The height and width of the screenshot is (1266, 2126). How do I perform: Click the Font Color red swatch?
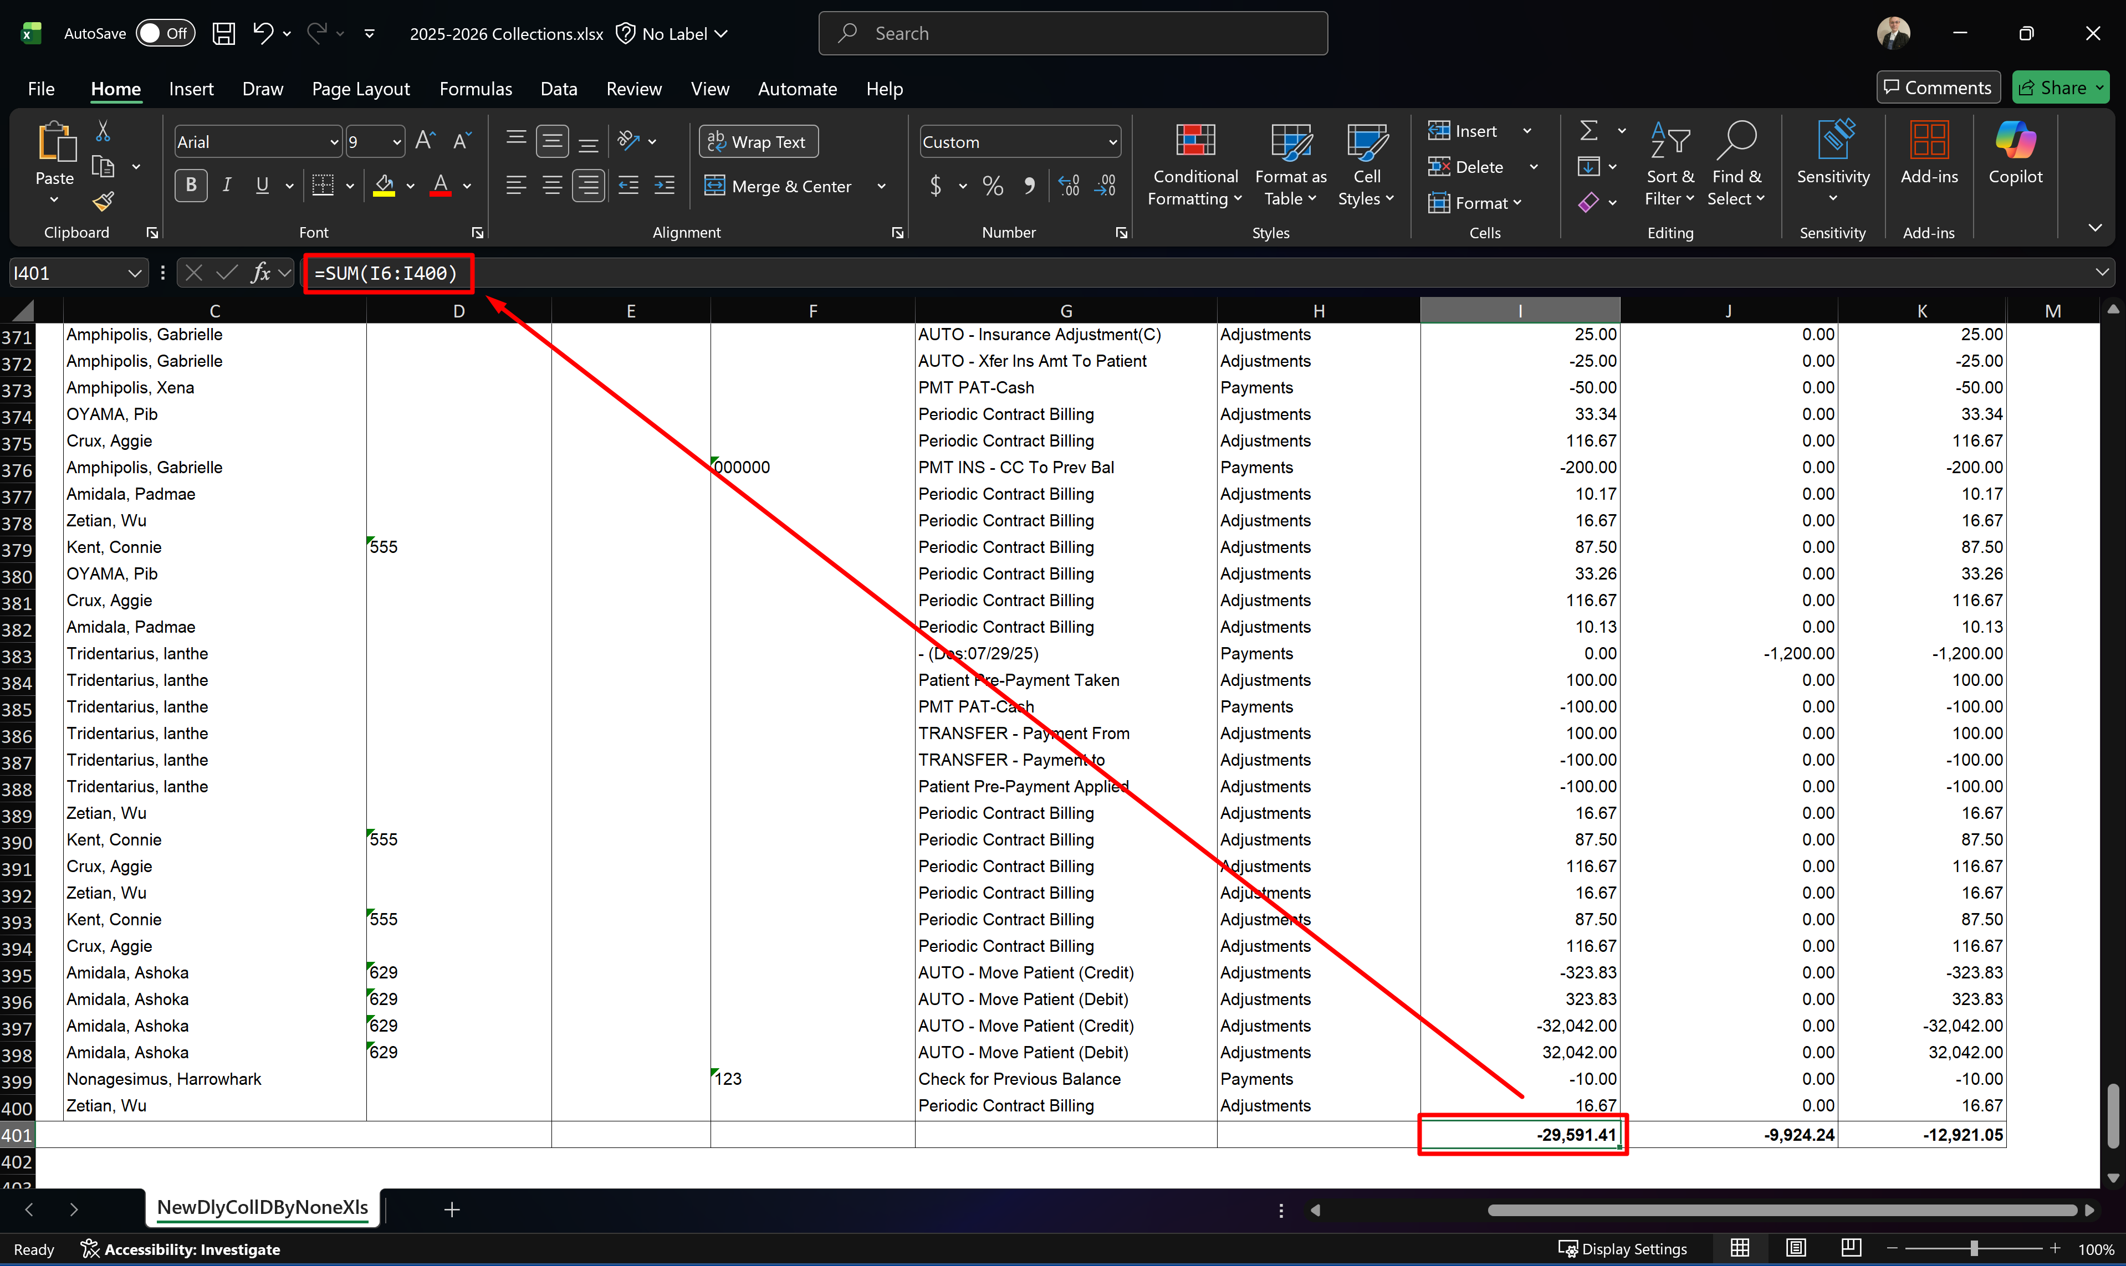pyautogui.click(x=440, y=185)
